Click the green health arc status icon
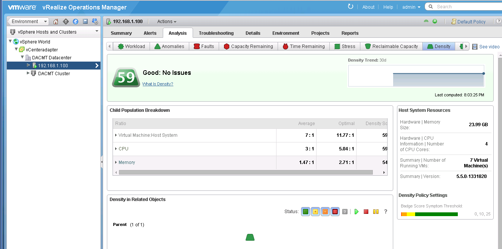 (426, 22)
